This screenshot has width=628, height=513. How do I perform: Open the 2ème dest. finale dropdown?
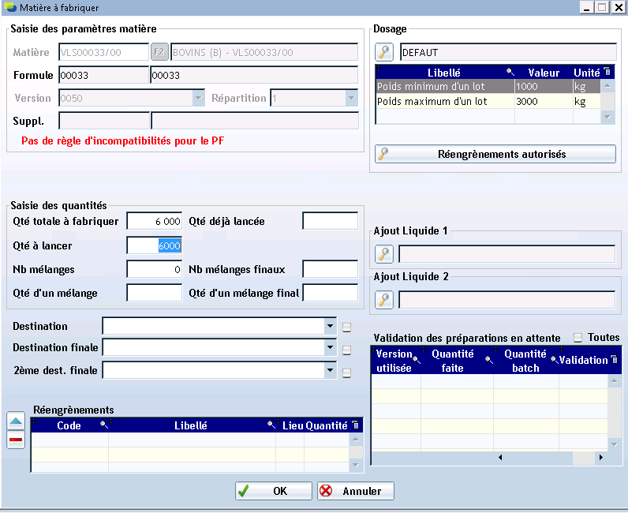point(330,370)
